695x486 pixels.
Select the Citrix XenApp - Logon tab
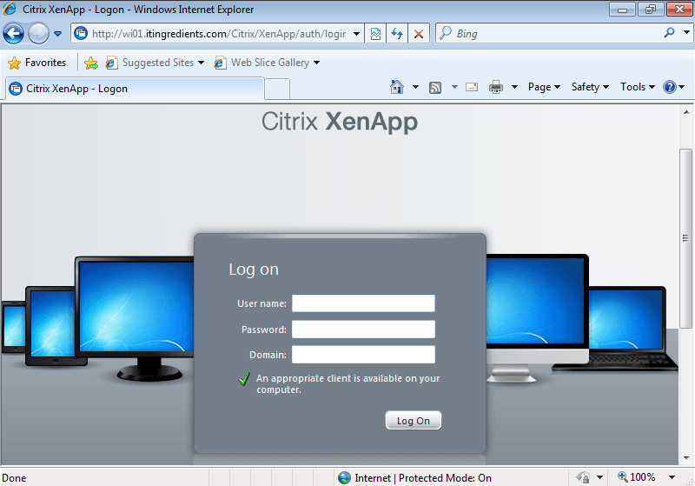(136, 89)
